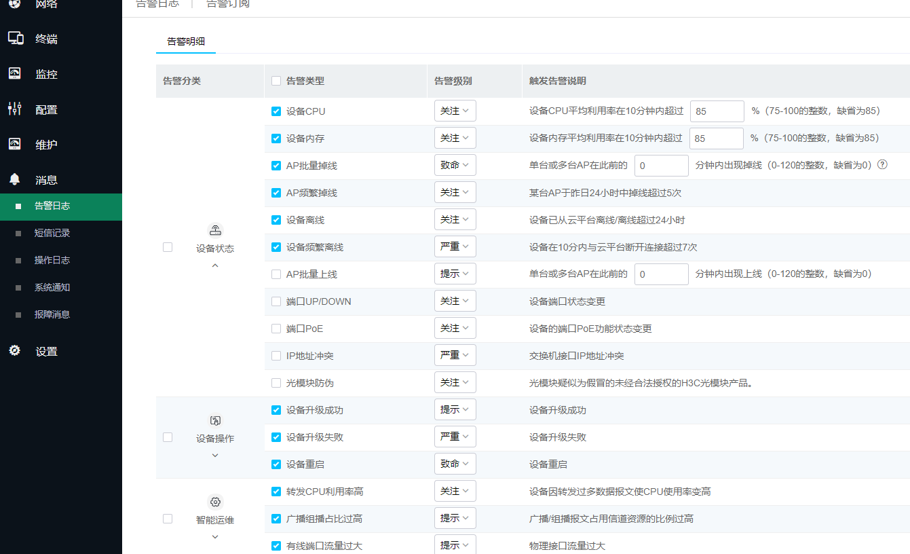Viewport: 910px width, 554px height.
Task: Switch to the 告警明细 tab
Action: (x=186, y=41)
